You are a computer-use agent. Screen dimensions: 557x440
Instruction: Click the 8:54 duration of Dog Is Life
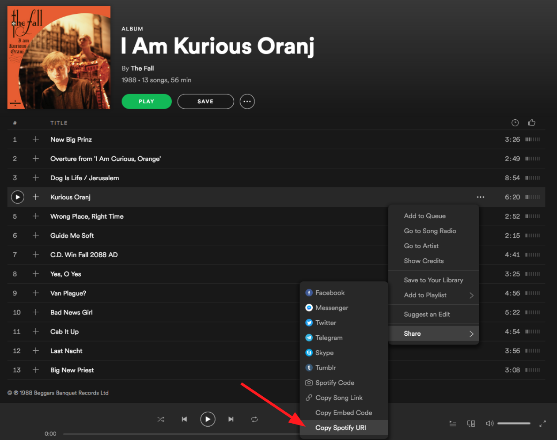512,178
